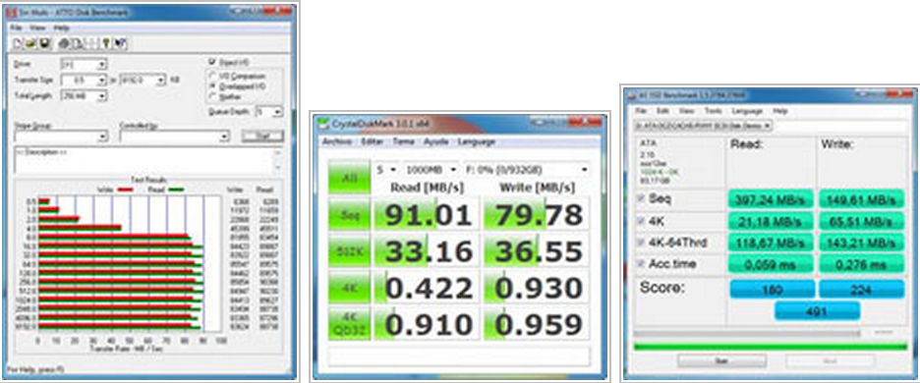Image resolution: width=920 pixels, height=383 pixels.
Task: Open the Controlled by dropdown in ATTO
Action: click(174, 137)
